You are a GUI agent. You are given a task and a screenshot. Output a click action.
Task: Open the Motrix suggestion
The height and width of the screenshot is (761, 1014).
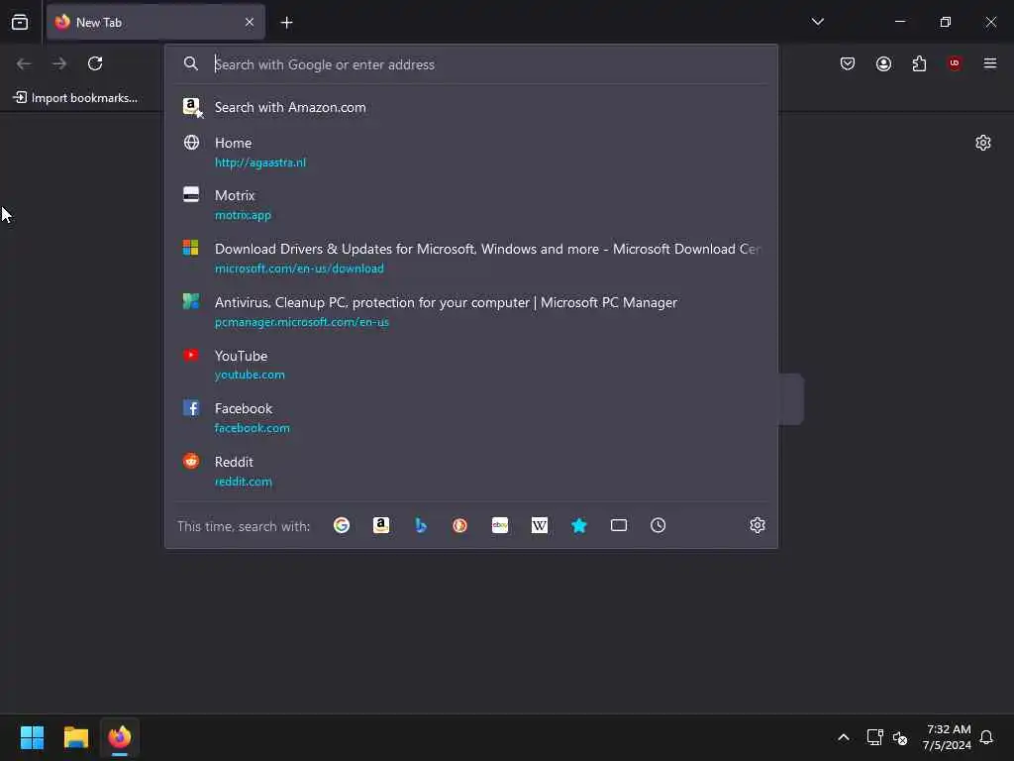click(470, 204)
